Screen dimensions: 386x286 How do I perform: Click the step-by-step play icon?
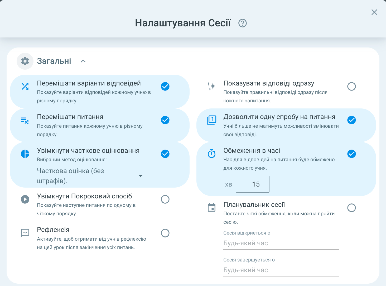pyautogui.click(x=25, y=199)
